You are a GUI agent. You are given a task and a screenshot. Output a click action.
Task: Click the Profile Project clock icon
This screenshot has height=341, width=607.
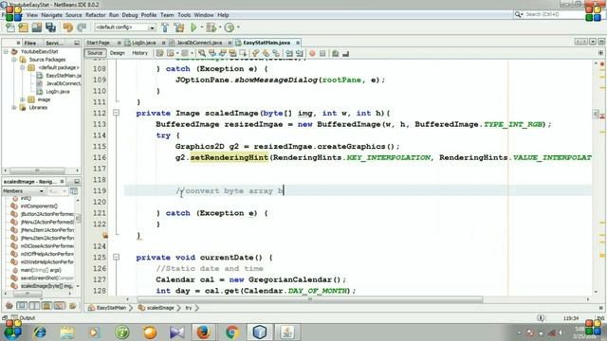click(x=230, y=27)
